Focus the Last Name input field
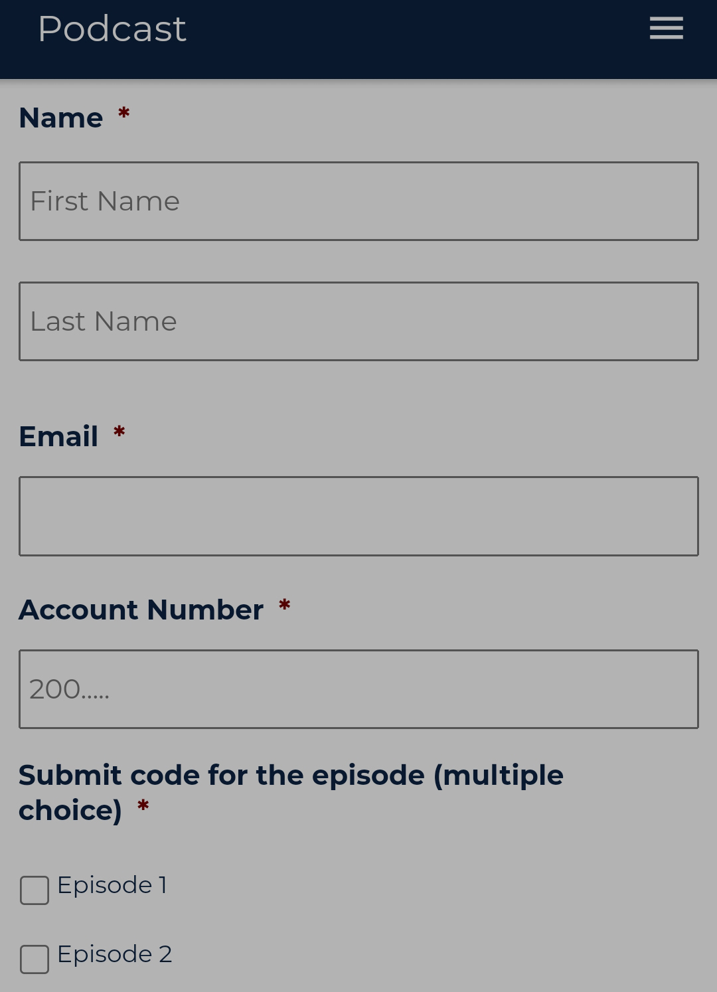Screen dimensions: 717x992 pos(358,321)
